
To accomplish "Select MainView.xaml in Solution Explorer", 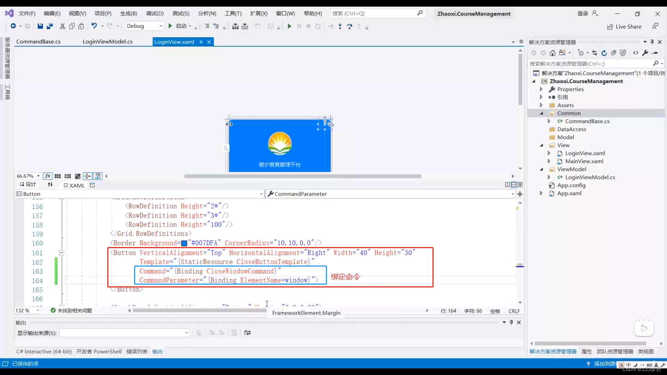I will (x=584, y=161).
